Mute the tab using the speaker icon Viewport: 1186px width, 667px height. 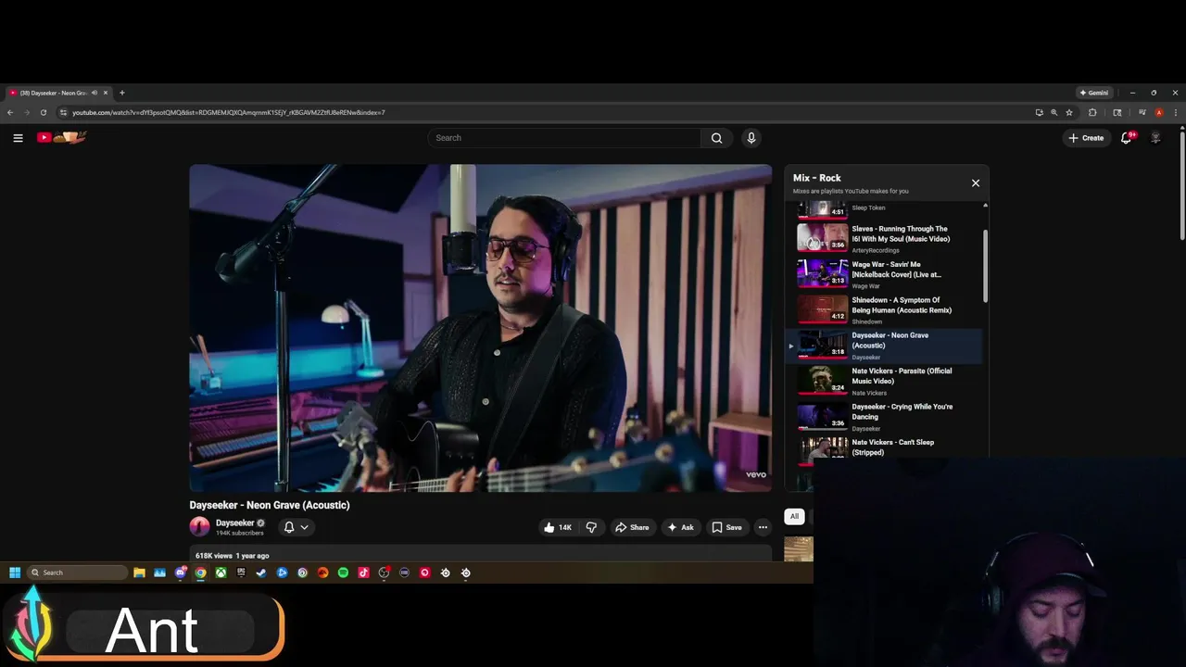(94, 93)
